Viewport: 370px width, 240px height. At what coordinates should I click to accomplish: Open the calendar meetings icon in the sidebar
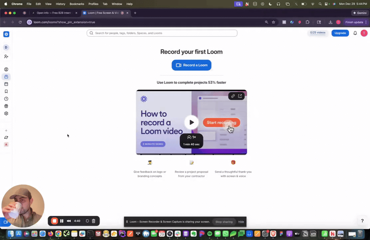point(6,84)
